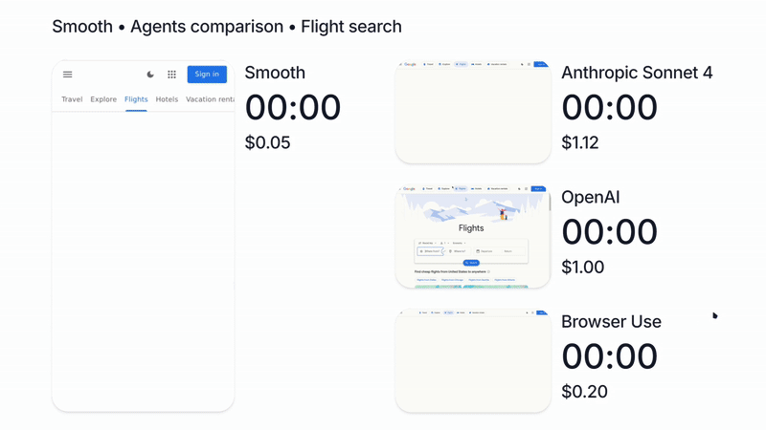Click the Anthropic Sonnet 4 browser thumbnail

[473, 113]
